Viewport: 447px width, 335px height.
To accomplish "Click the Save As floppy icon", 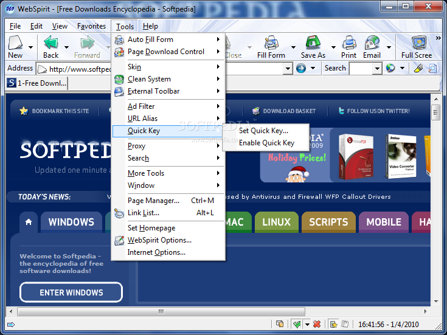I will pos(313,43).
